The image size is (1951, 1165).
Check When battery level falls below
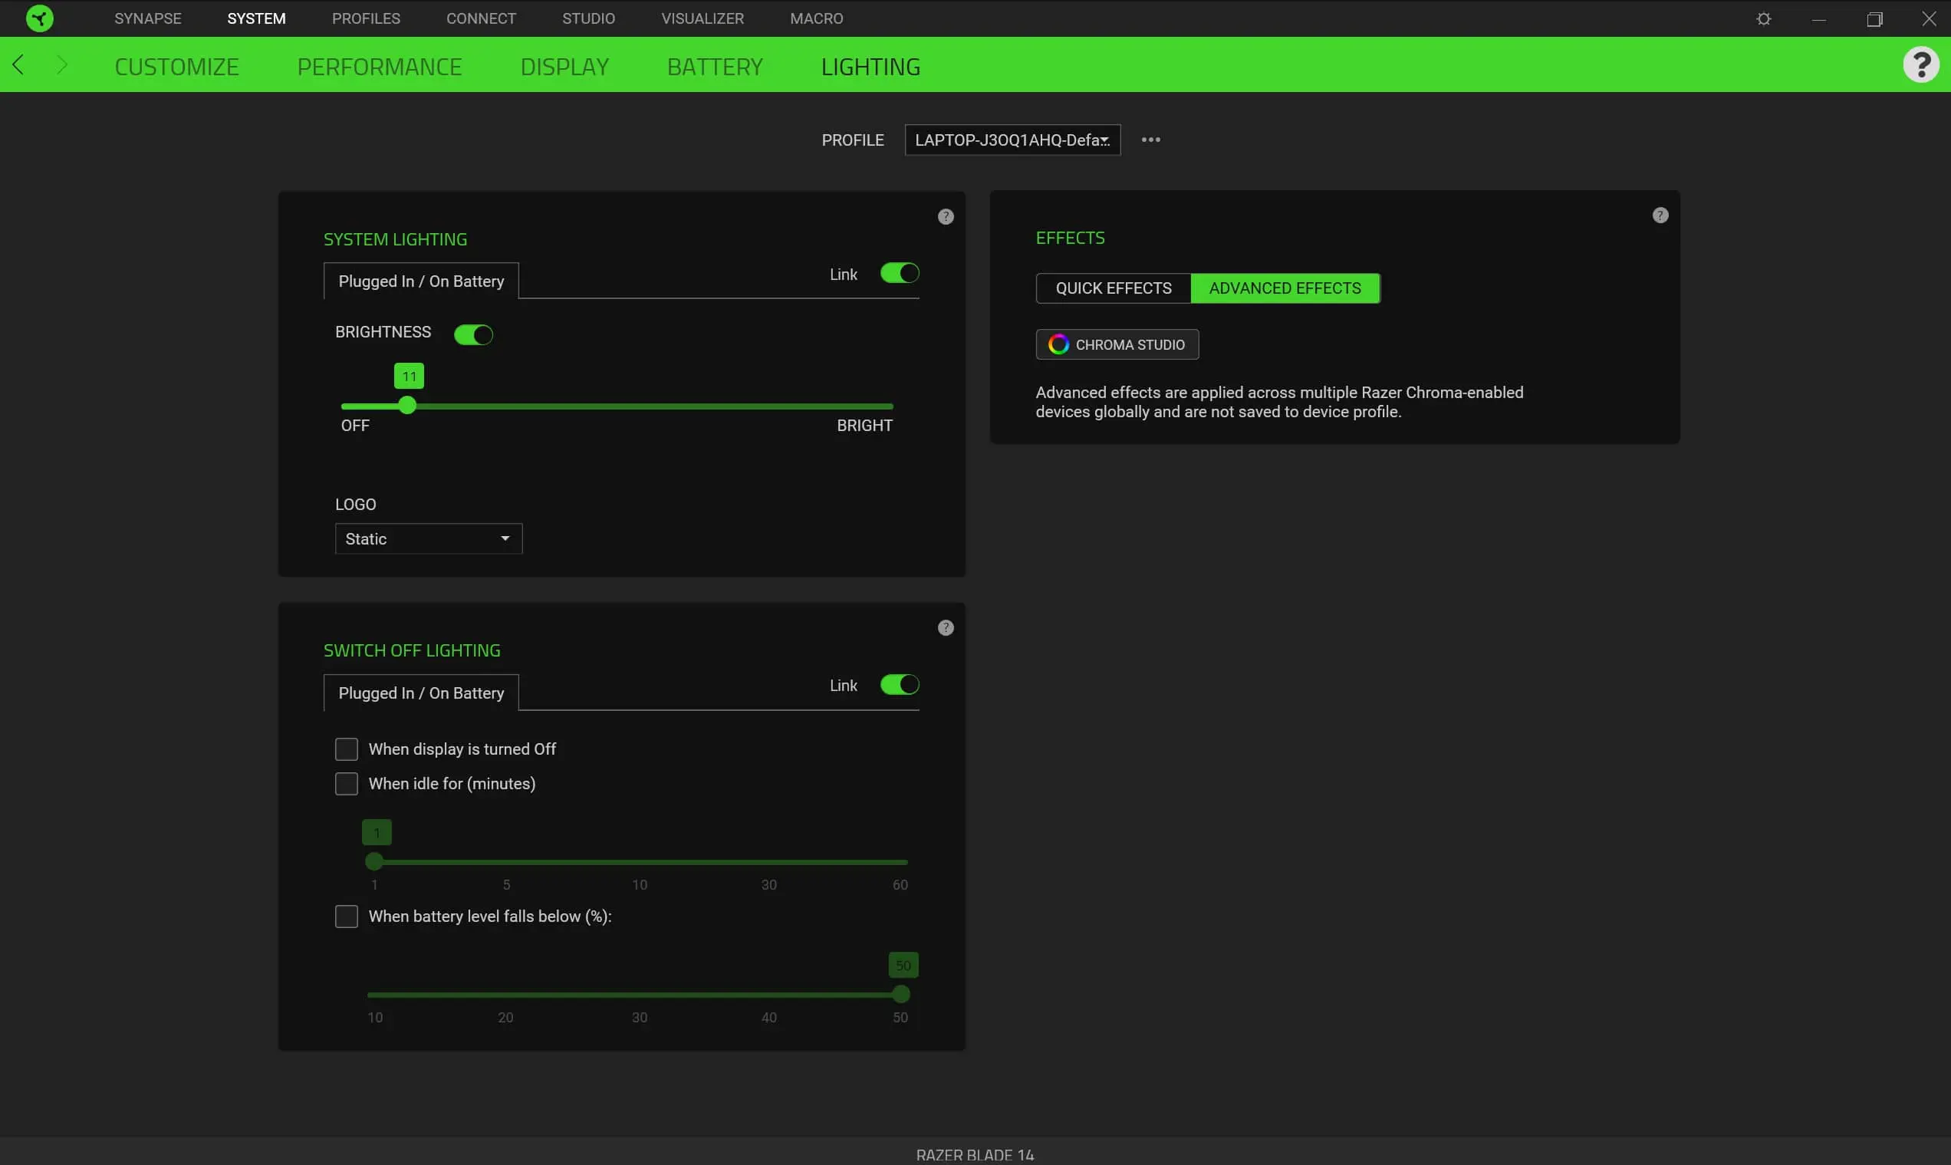[x=346, y=917]
